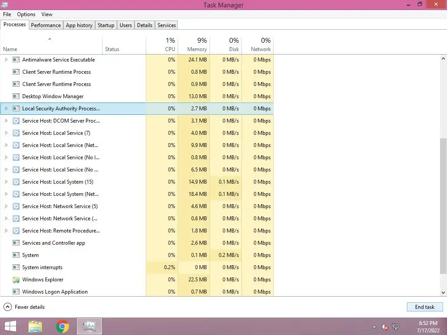Switch to the Startup tab
Screen dimensions: 447x335
(x=106, y=25)
